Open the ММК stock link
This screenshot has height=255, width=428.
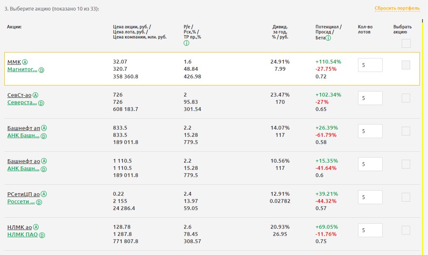coord(14,62)
